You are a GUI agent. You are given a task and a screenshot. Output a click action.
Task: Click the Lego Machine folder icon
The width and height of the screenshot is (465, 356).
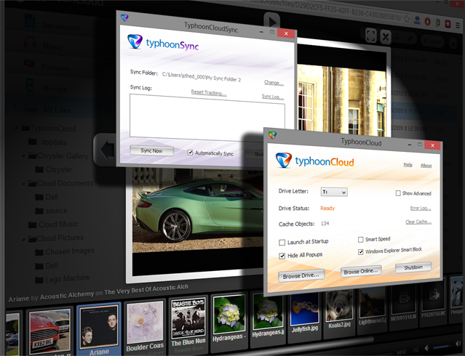click(x=39, y=280)
